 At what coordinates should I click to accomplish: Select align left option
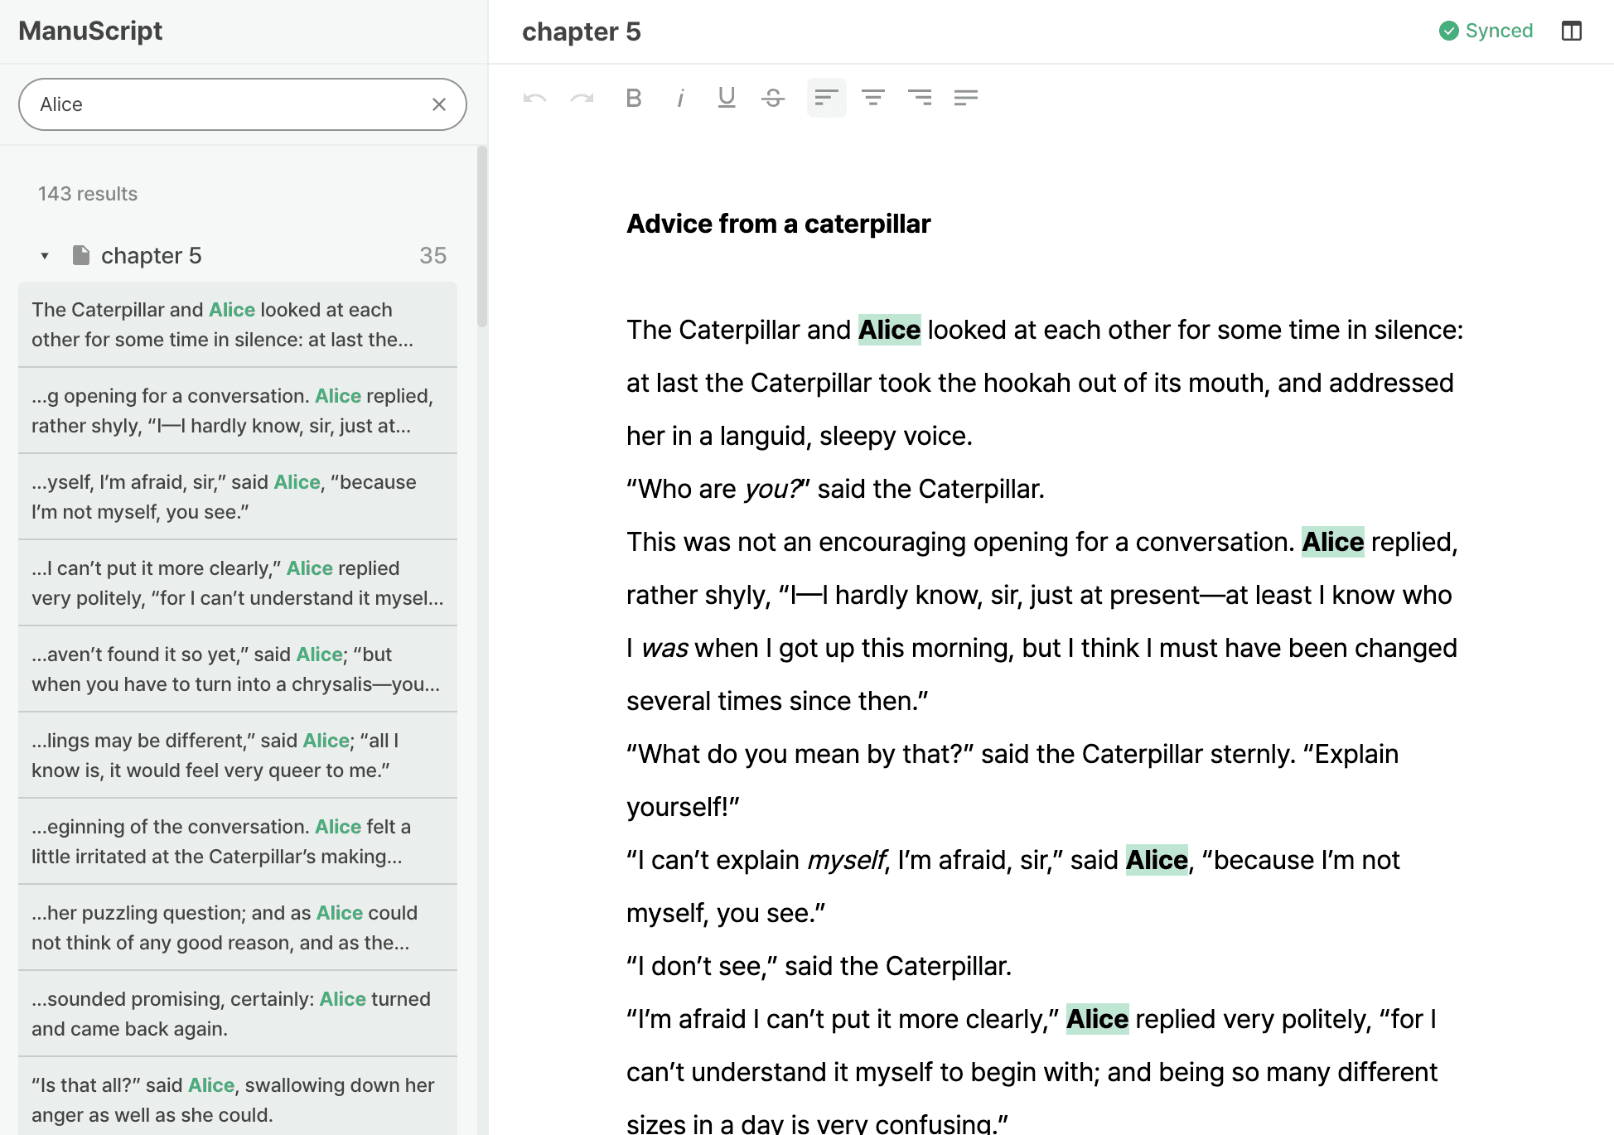click(826, 99)
